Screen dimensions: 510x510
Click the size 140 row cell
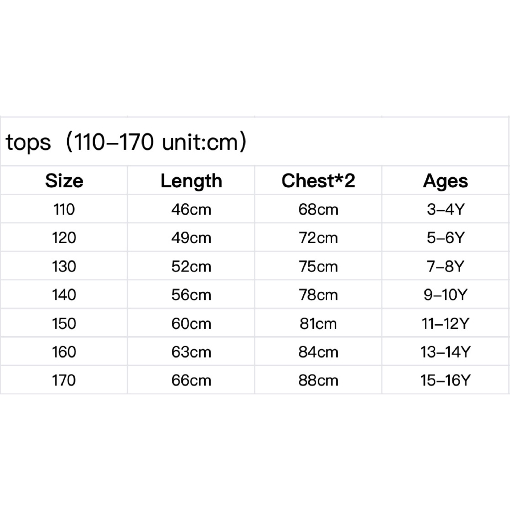click(x=64, y=295)
